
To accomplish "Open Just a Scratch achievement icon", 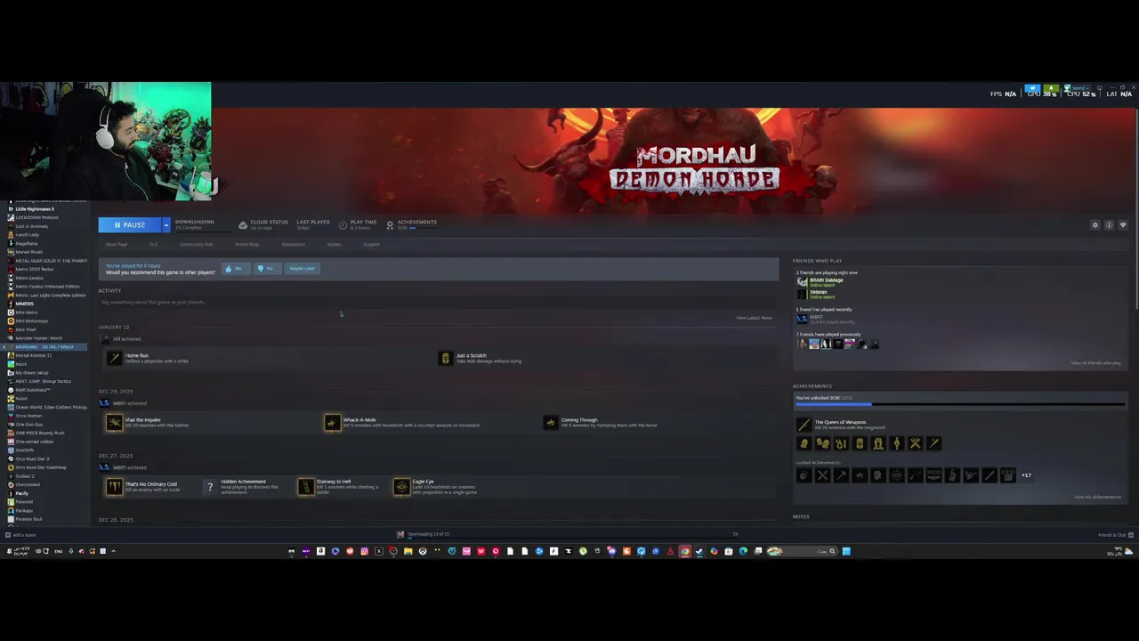I will (446, 358).
